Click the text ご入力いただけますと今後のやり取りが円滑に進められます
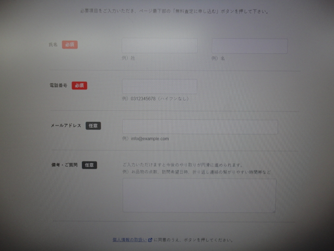 click(183, 165)
